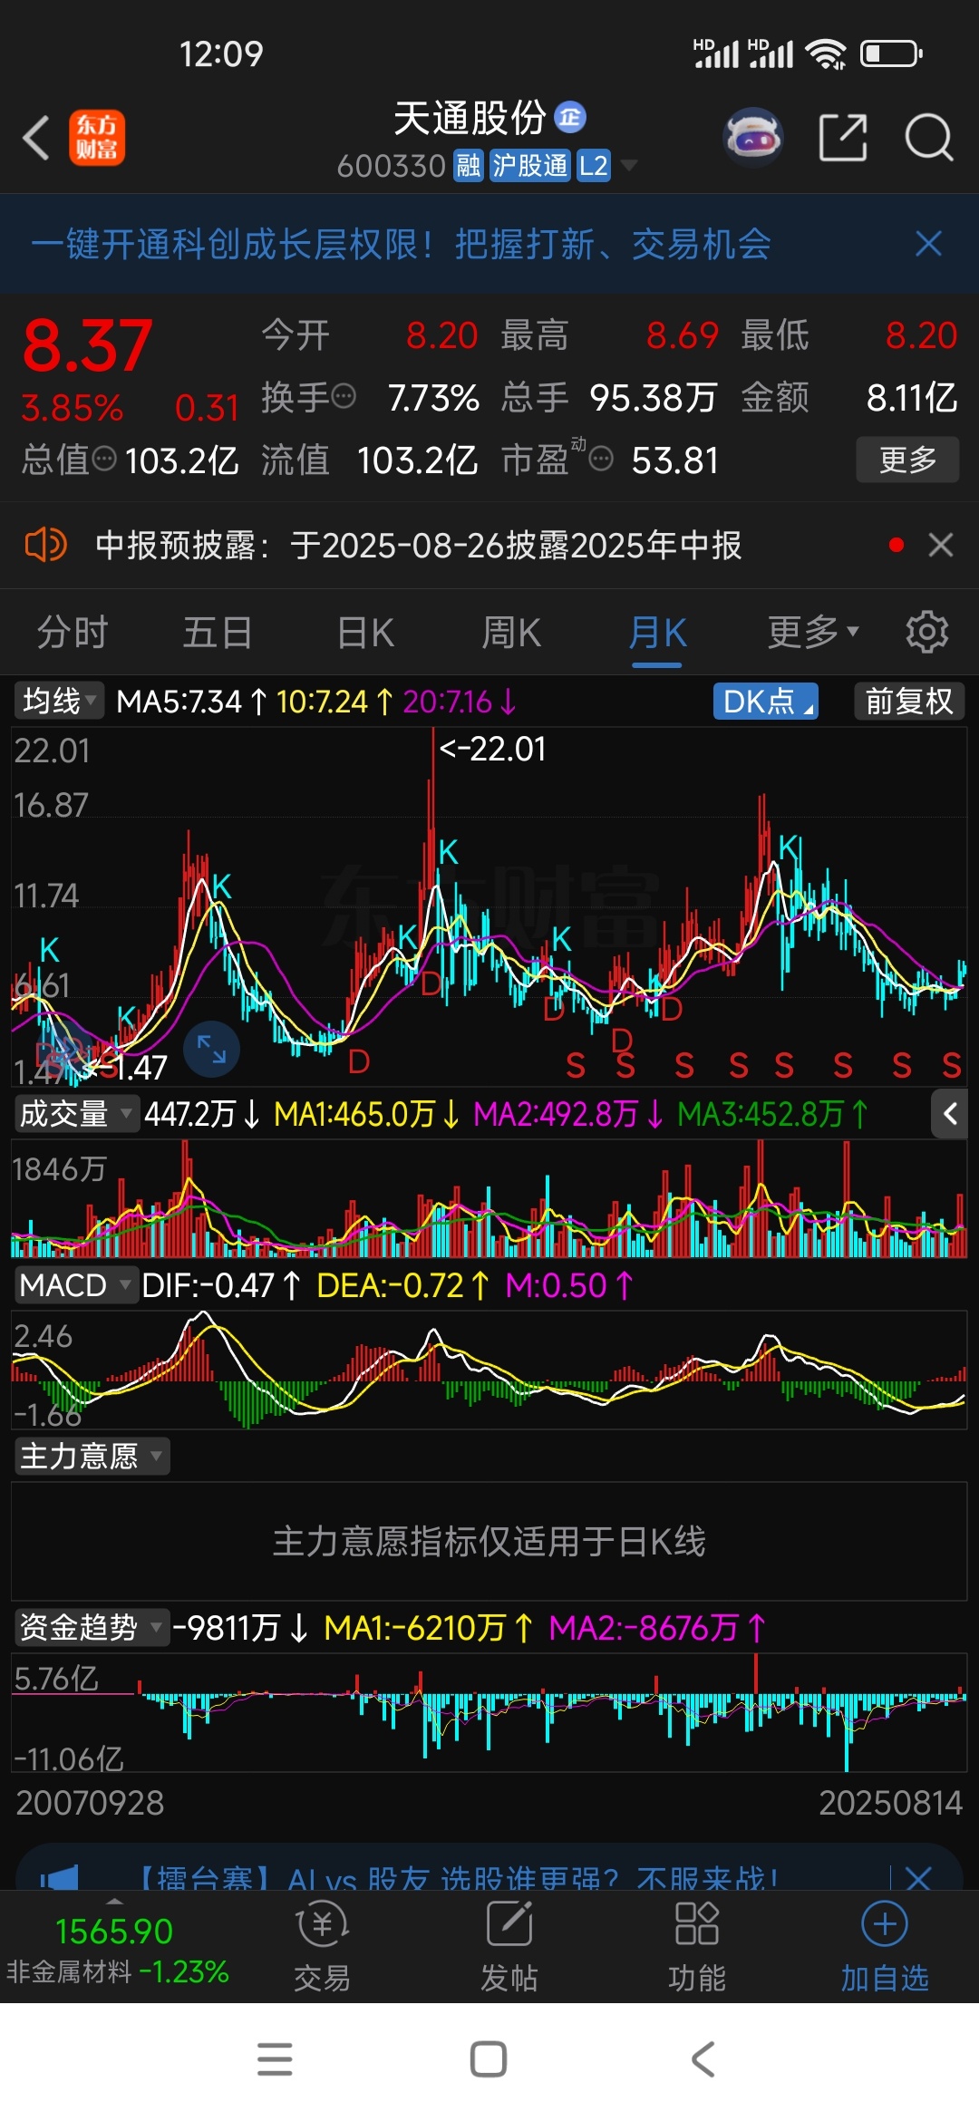Tap the 1.47 low price marker

(125, 1068)
